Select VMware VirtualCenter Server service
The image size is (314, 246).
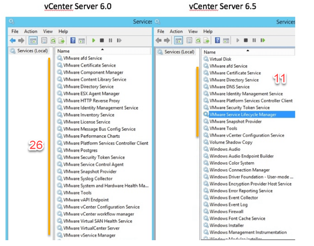pos(91,228)
